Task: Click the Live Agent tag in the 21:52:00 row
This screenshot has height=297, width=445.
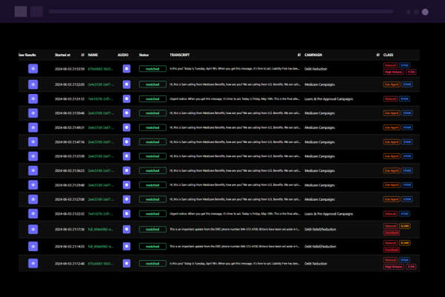Action: [391, 84]
